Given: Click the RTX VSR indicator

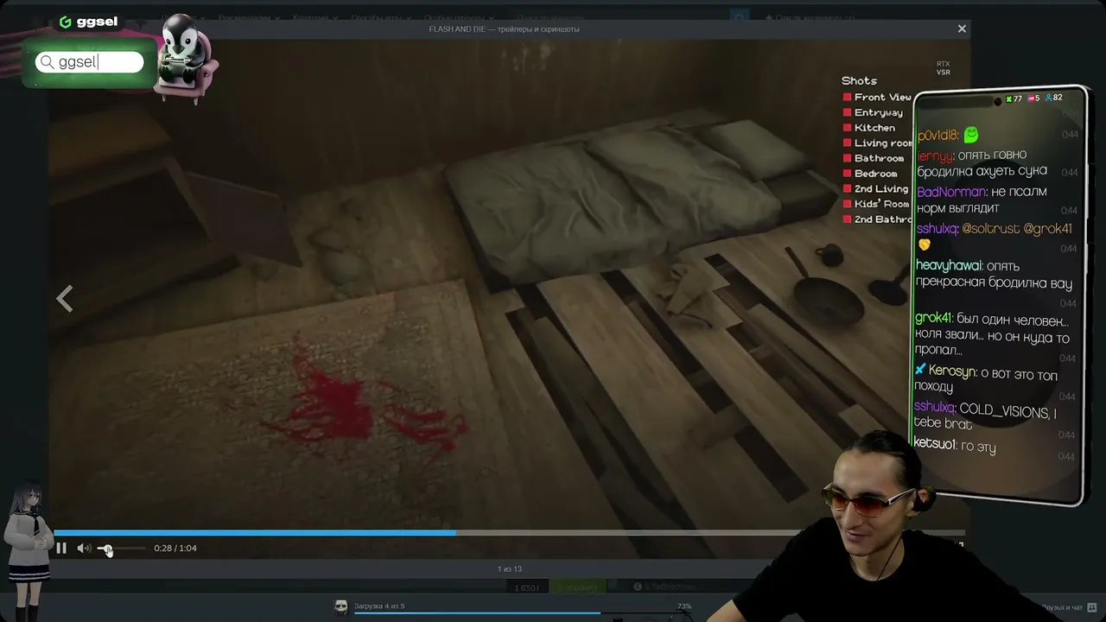Looking at the screenshot, I should [x=943, y=67].
